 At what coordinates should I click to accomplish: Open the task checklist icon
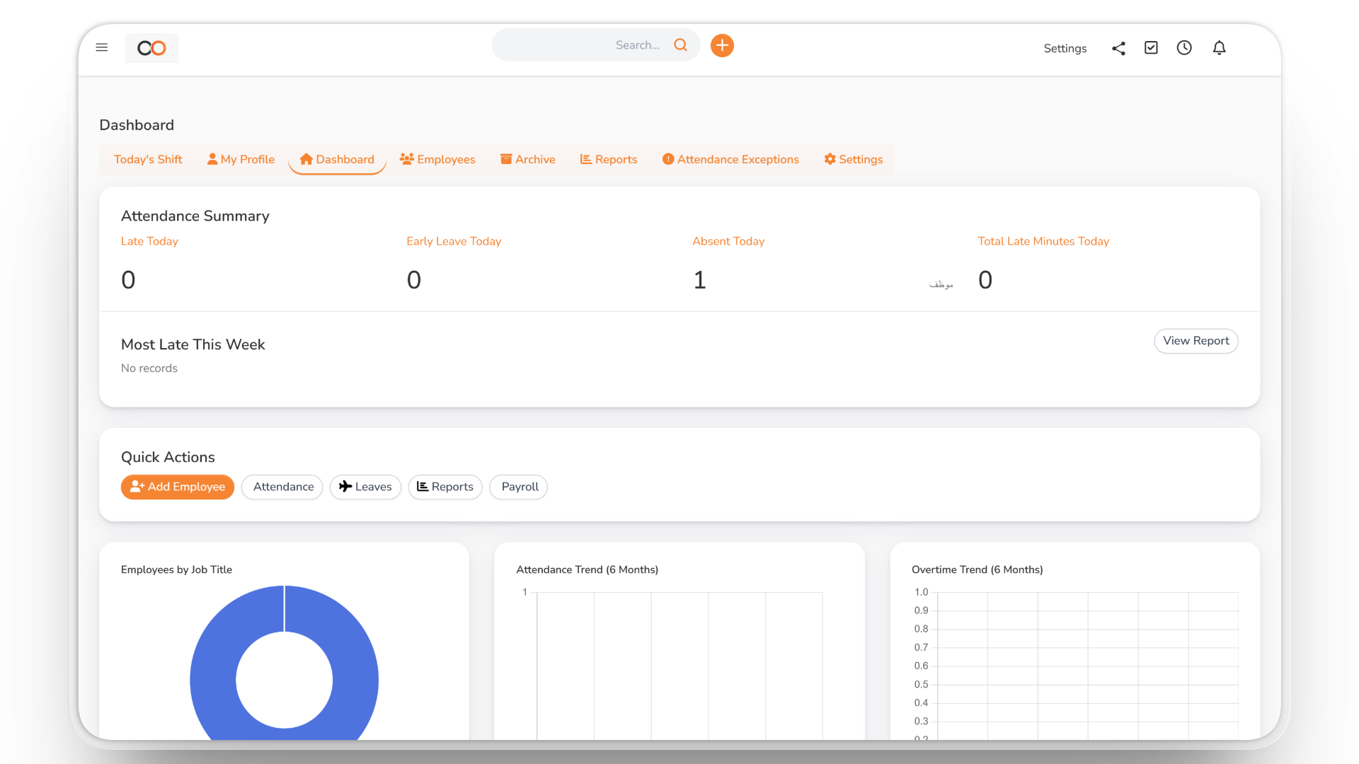point(1151,47)
